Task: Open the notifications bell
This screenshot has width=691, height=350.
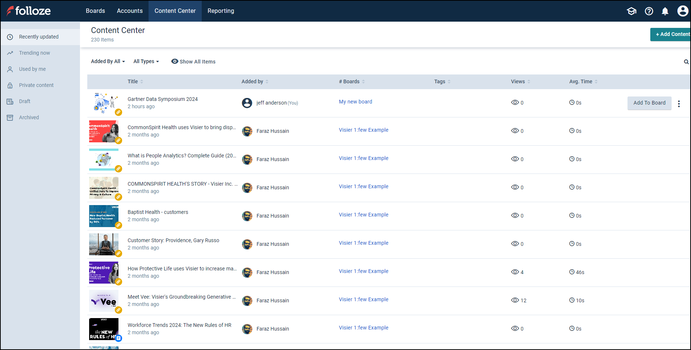Action: pyautogui.click(x=665, y=11)
